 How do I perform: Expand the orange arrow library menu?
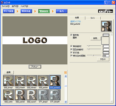[66, 72]
